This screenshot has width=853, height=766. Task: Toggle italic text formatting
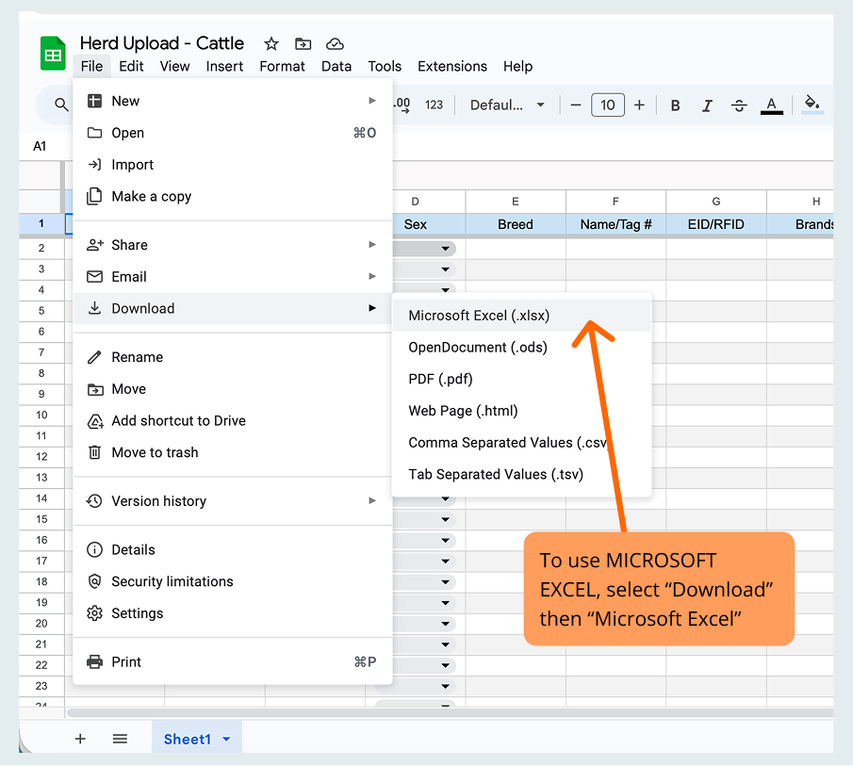point(707,106)
